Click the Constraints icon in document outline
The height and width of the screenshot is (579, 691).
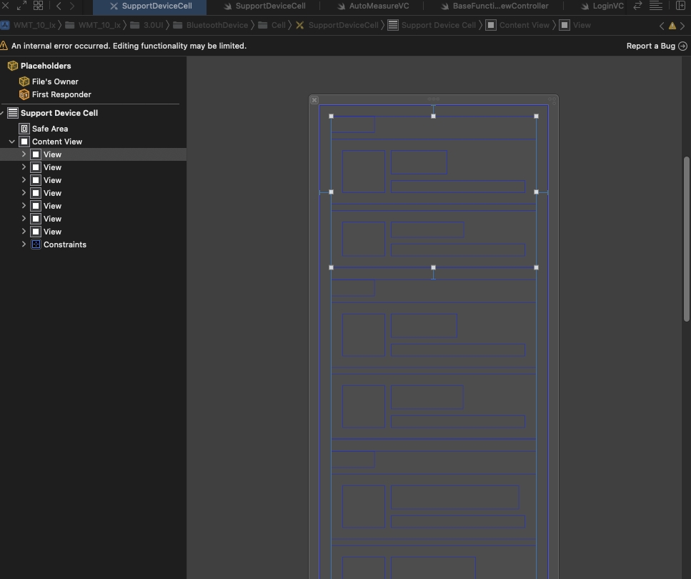[x=36, y=244]
